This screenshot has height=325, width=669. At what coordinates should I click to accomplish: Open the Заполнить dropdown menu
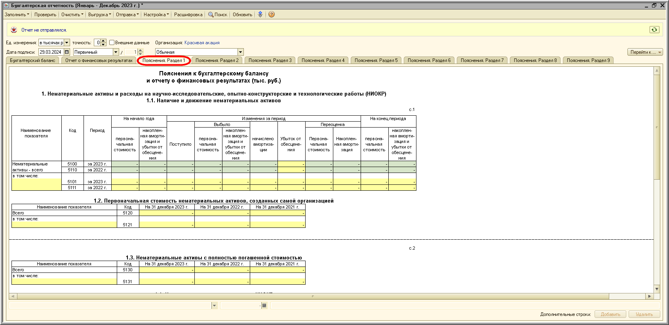tap(17, 15)
